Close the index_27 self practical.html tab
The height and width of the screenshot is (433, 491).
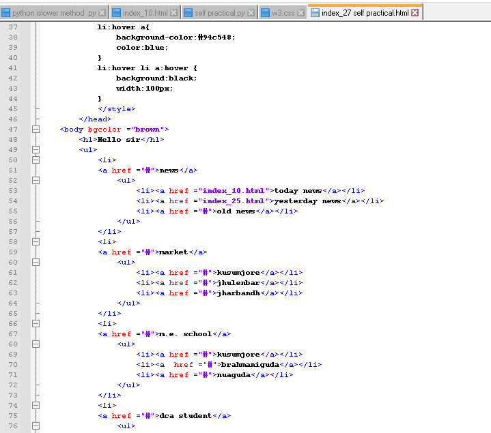(415, 13)
